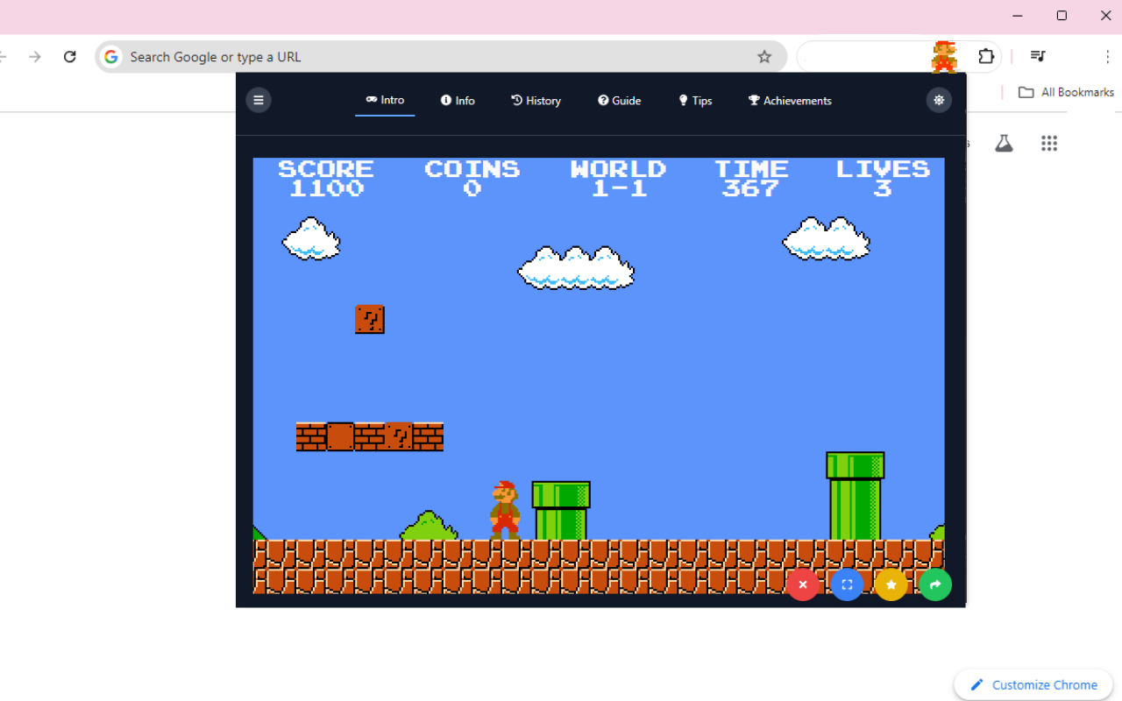Reload the page
The image size is (1122, 701).
point(70,57)
